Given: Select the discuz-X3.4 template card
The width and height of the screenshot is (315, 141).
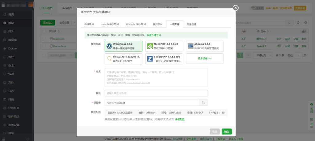Looking at the screenshot, I should point(123,59).
